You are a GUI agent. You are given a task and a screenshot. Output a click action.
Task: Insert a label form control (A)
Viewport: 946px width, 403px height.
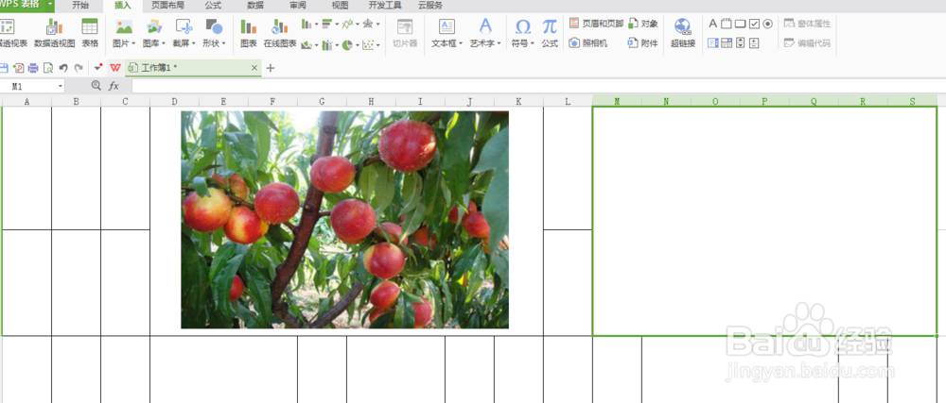[712, 24]
